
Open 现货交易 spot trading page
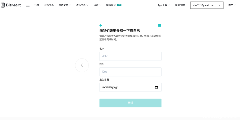49,5
